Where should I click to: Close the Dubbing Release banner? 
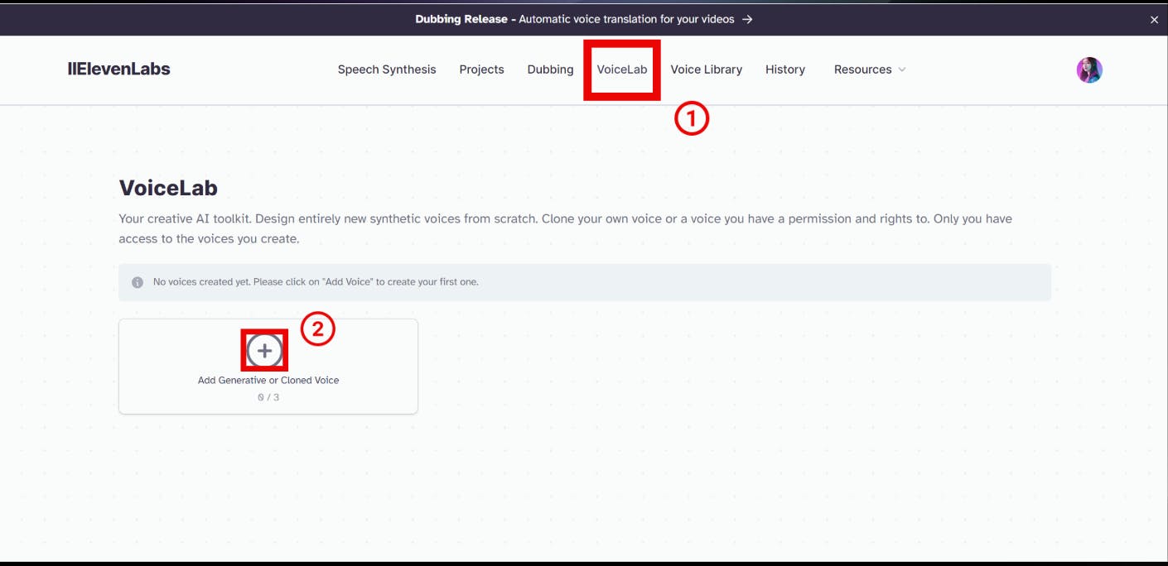1154,20
